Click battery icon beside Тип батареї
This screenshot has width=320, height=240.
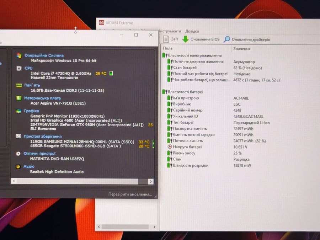(x=170, y=122)
